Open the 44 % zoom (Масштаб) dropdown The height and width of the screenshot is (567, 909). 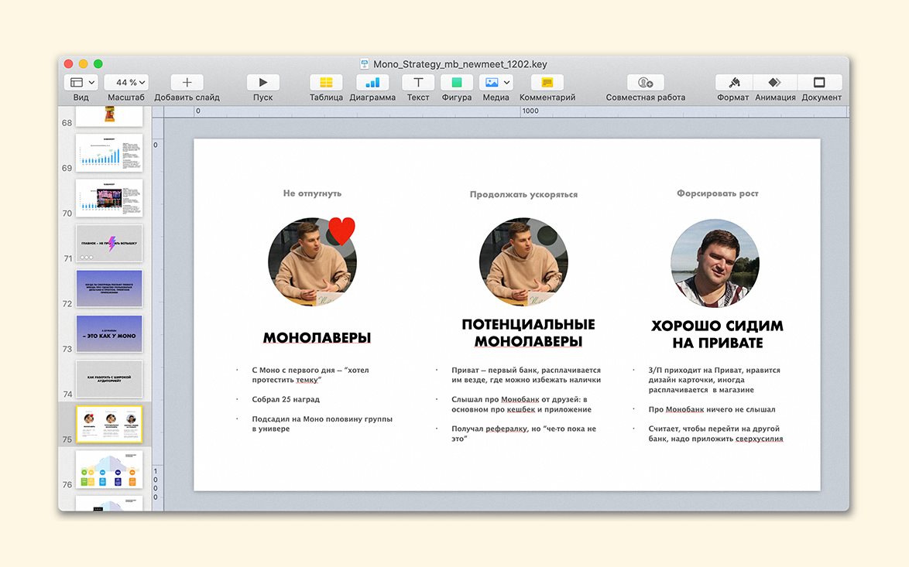(126, 82)
